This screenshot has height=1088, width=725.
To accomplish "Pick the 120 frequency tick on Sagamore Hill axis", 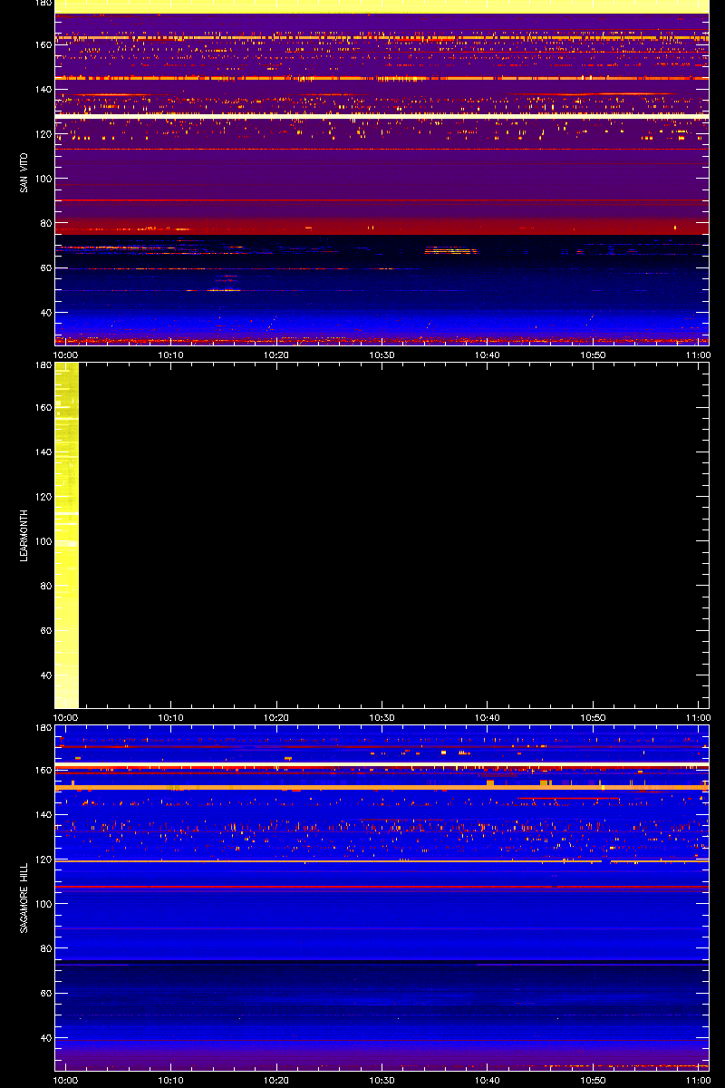I will pos(42,860).
